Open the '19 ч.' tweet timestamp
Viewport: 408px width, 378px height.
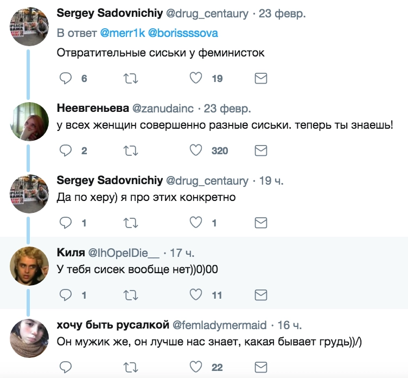(270, 180)
